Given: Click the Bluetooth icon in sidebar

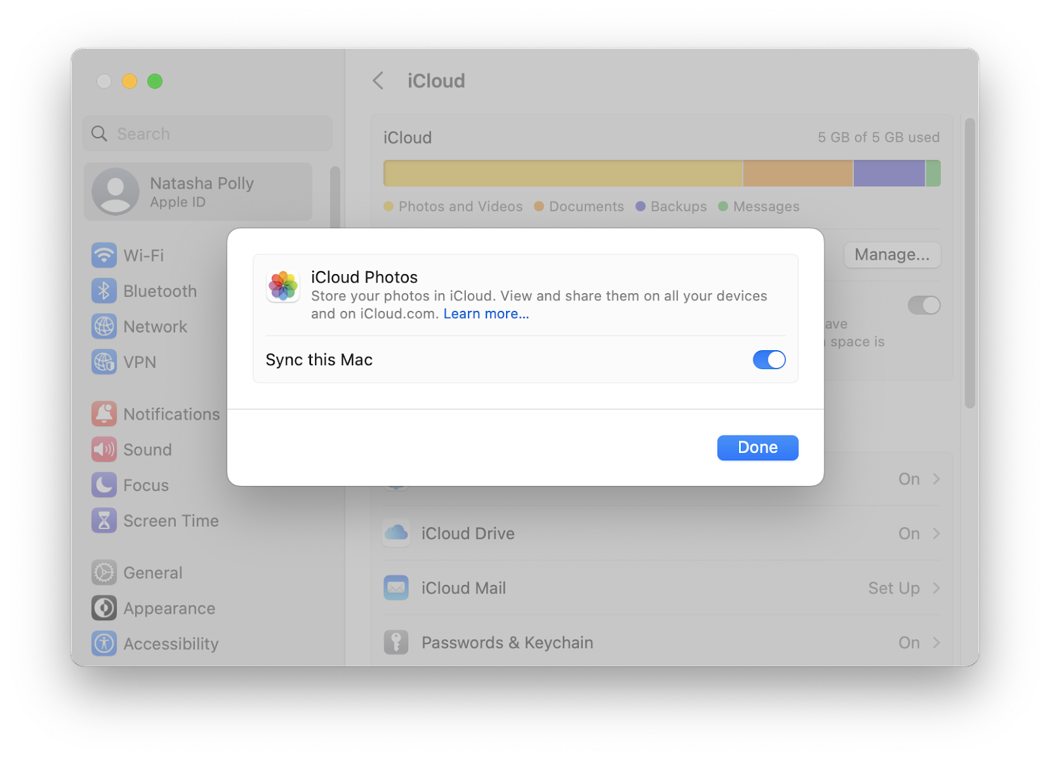Looking at the screenshot, I should coord(104,291).
